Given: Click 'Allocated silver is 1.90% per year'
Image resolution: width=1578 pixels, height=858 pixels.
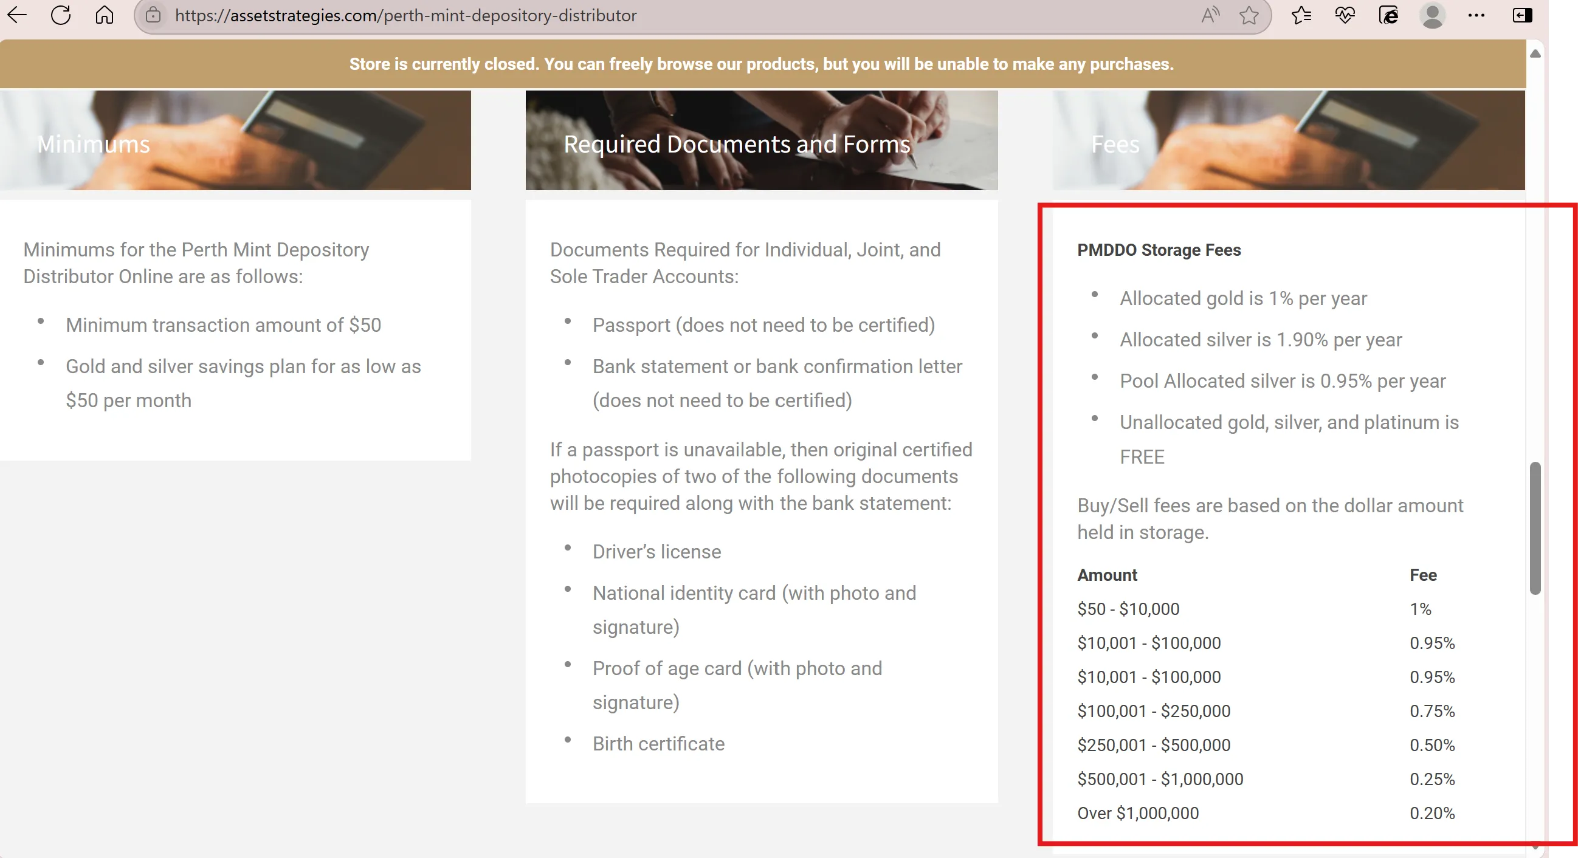Looking at the screenshot, I should [1261, 340].
